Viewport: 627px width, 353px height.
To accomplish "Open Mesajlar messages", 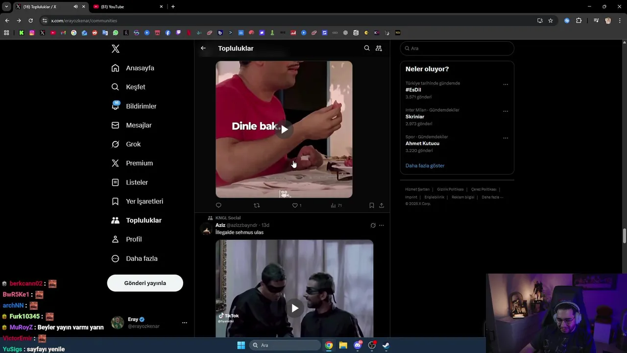I will point(131,125).
